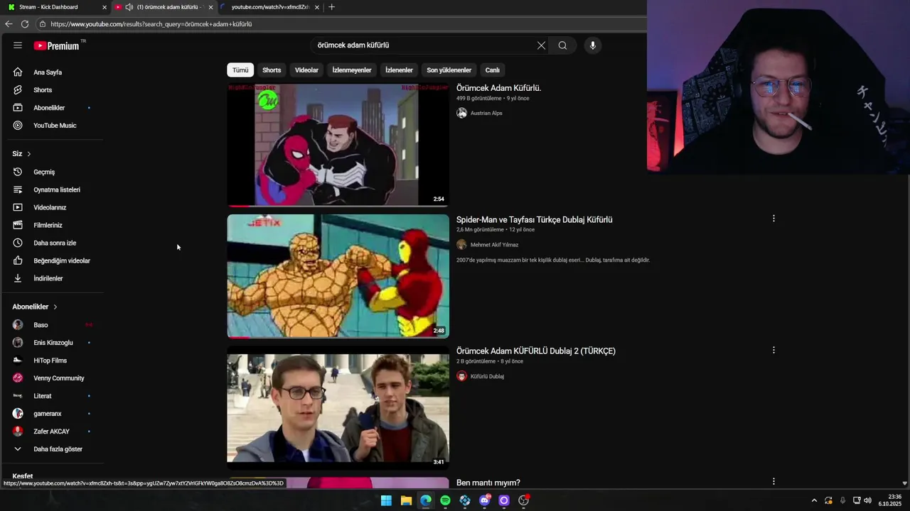
Task: Open more options for Spider-Man ve Tayfası video
Action: [773, 219]
